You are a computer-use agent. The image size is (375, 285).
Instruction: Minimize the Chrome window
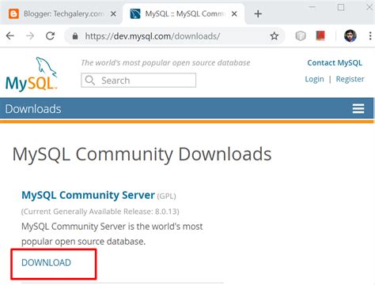pyautogui.click(x=312, y=7)
